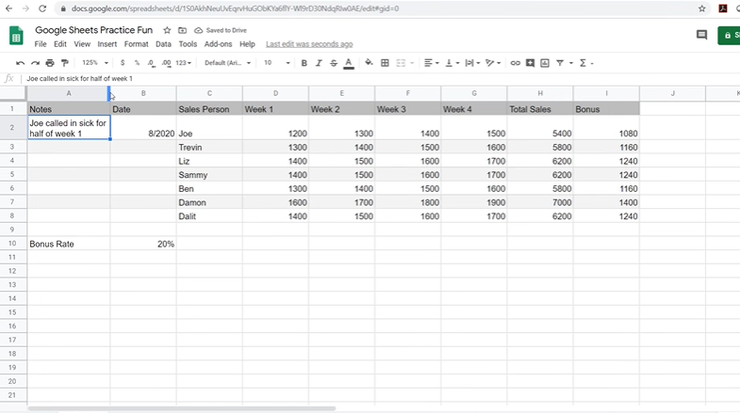
Task: Click the Insert link icon
Action: point(515,63)
